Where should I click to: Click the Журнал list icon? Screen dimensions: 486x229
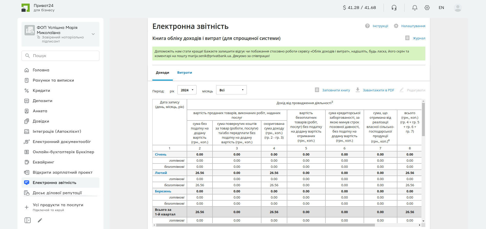click(x=407, y=38)
